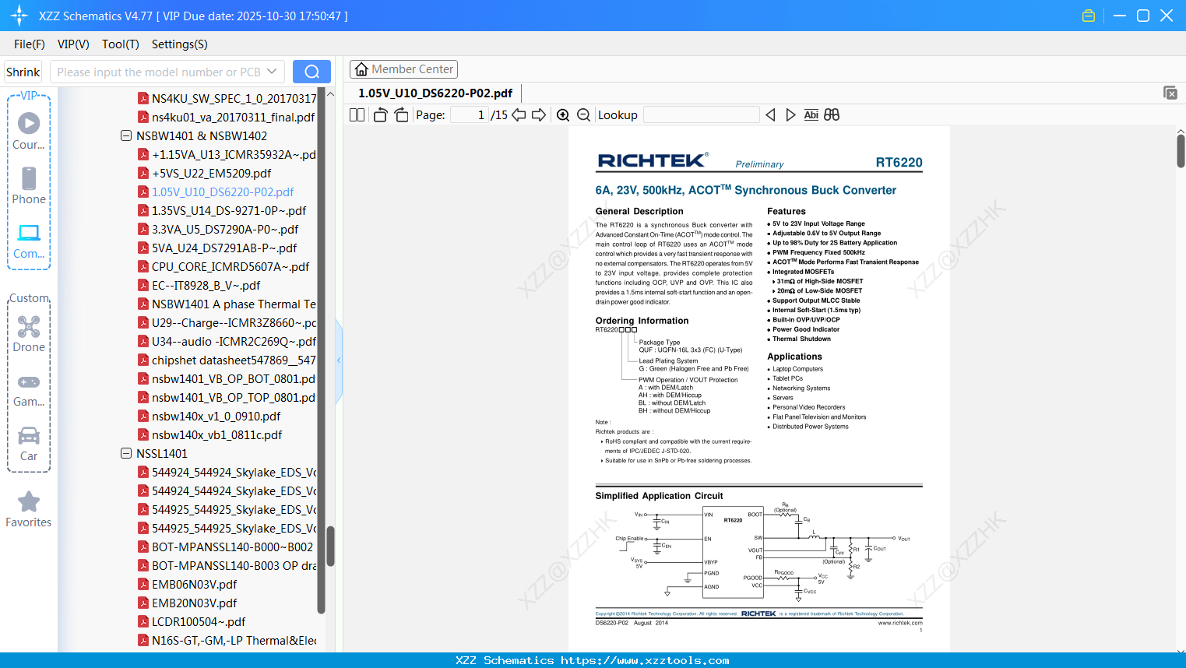Go to the next page arrow
The image size is (1186, 668).
click(539, 115)
